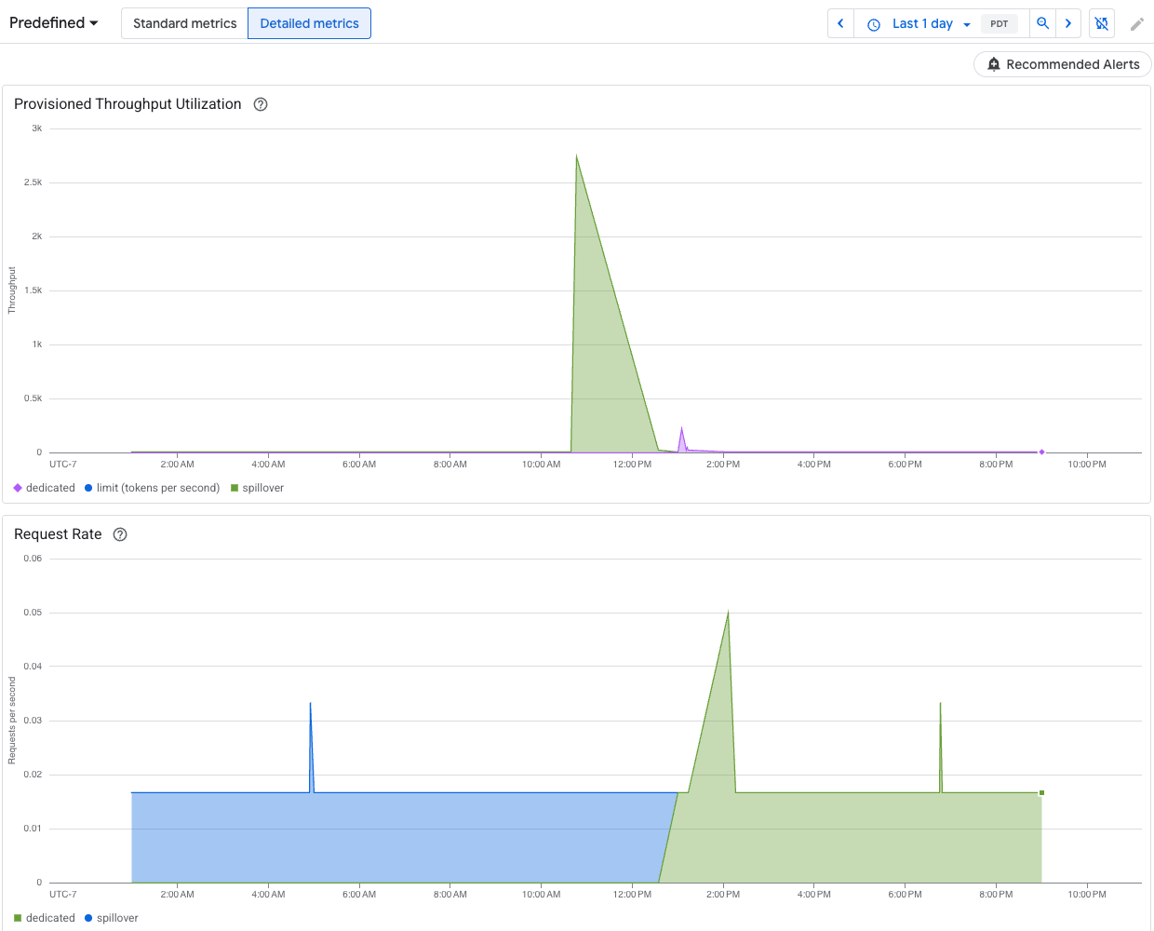Toggle the auto-refresh icon
Viewport: 1154px width, 931px height.
tap(1102, 23)
